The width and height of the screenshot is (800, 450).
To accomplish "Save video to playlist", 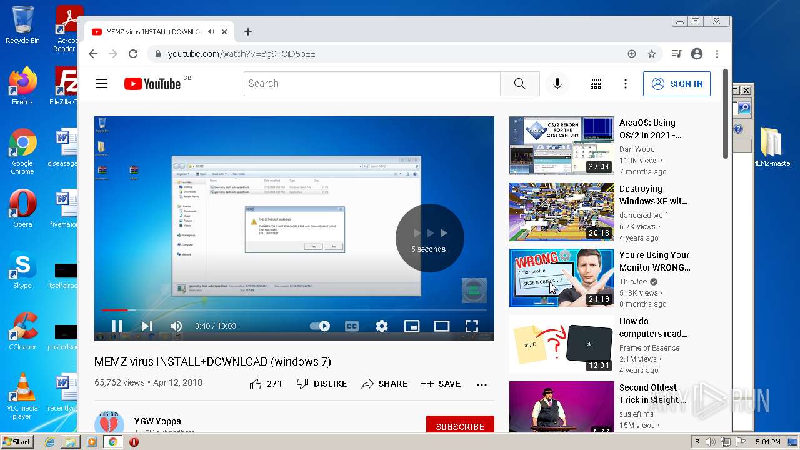I will [441, 384].
